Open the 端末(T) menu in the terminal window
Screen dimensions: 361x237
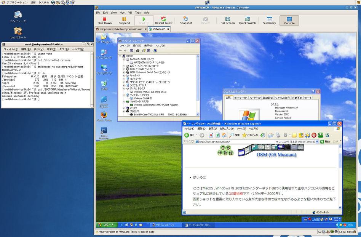click(51, 49)
